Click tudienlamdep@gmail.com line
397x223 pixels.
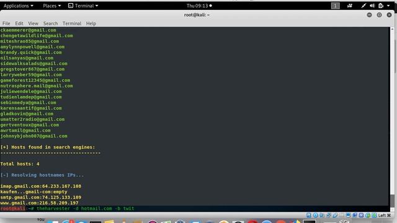point(31,97)
